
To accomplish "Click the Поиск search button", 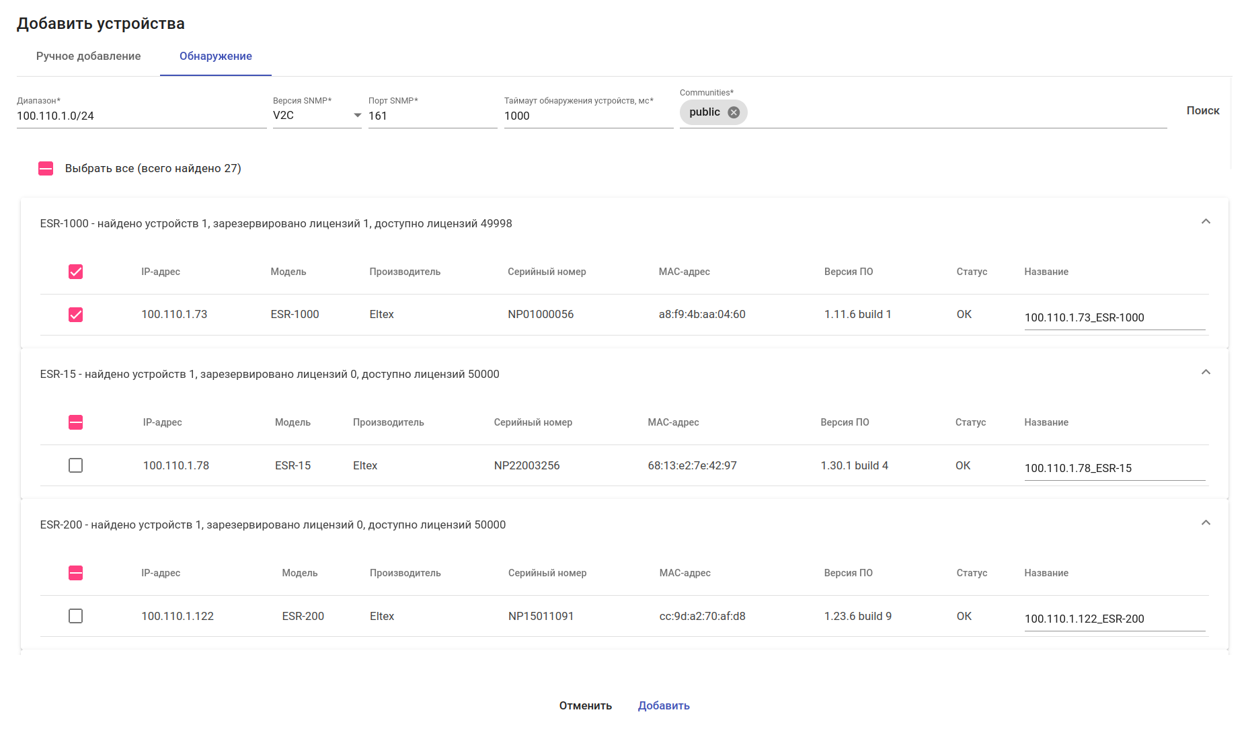I will click(1202, 111).
